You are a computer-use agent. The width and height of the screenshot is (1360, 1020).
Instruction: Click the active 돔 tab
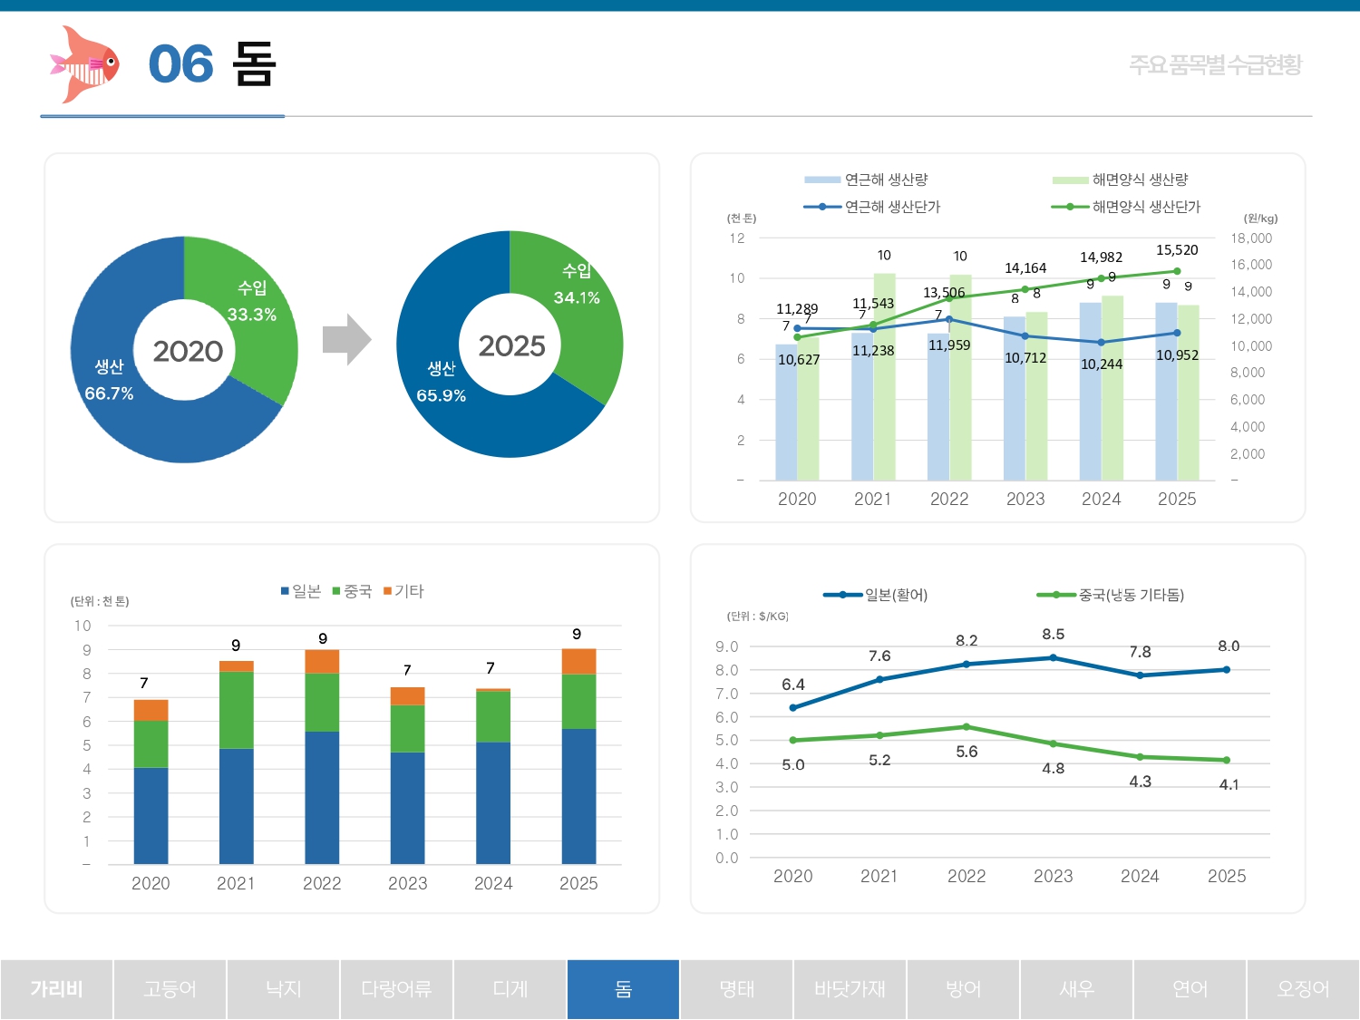[623, 989]
